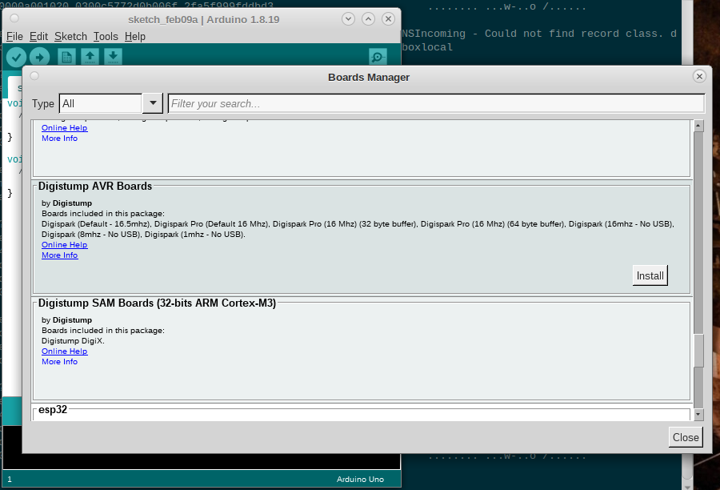Open More Info link in topmost package entry

click(60, 139)
